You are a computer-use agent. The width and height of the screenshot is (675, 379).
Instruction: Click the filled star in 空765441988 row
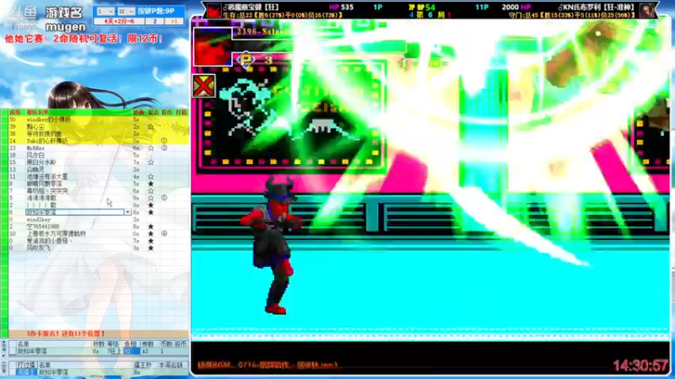point(151,227)
